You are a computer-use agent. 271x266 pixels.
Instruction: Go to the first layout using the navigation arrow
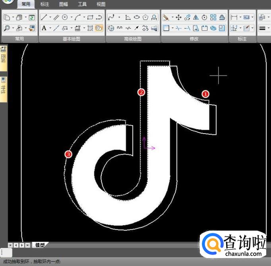pos(10,245)
